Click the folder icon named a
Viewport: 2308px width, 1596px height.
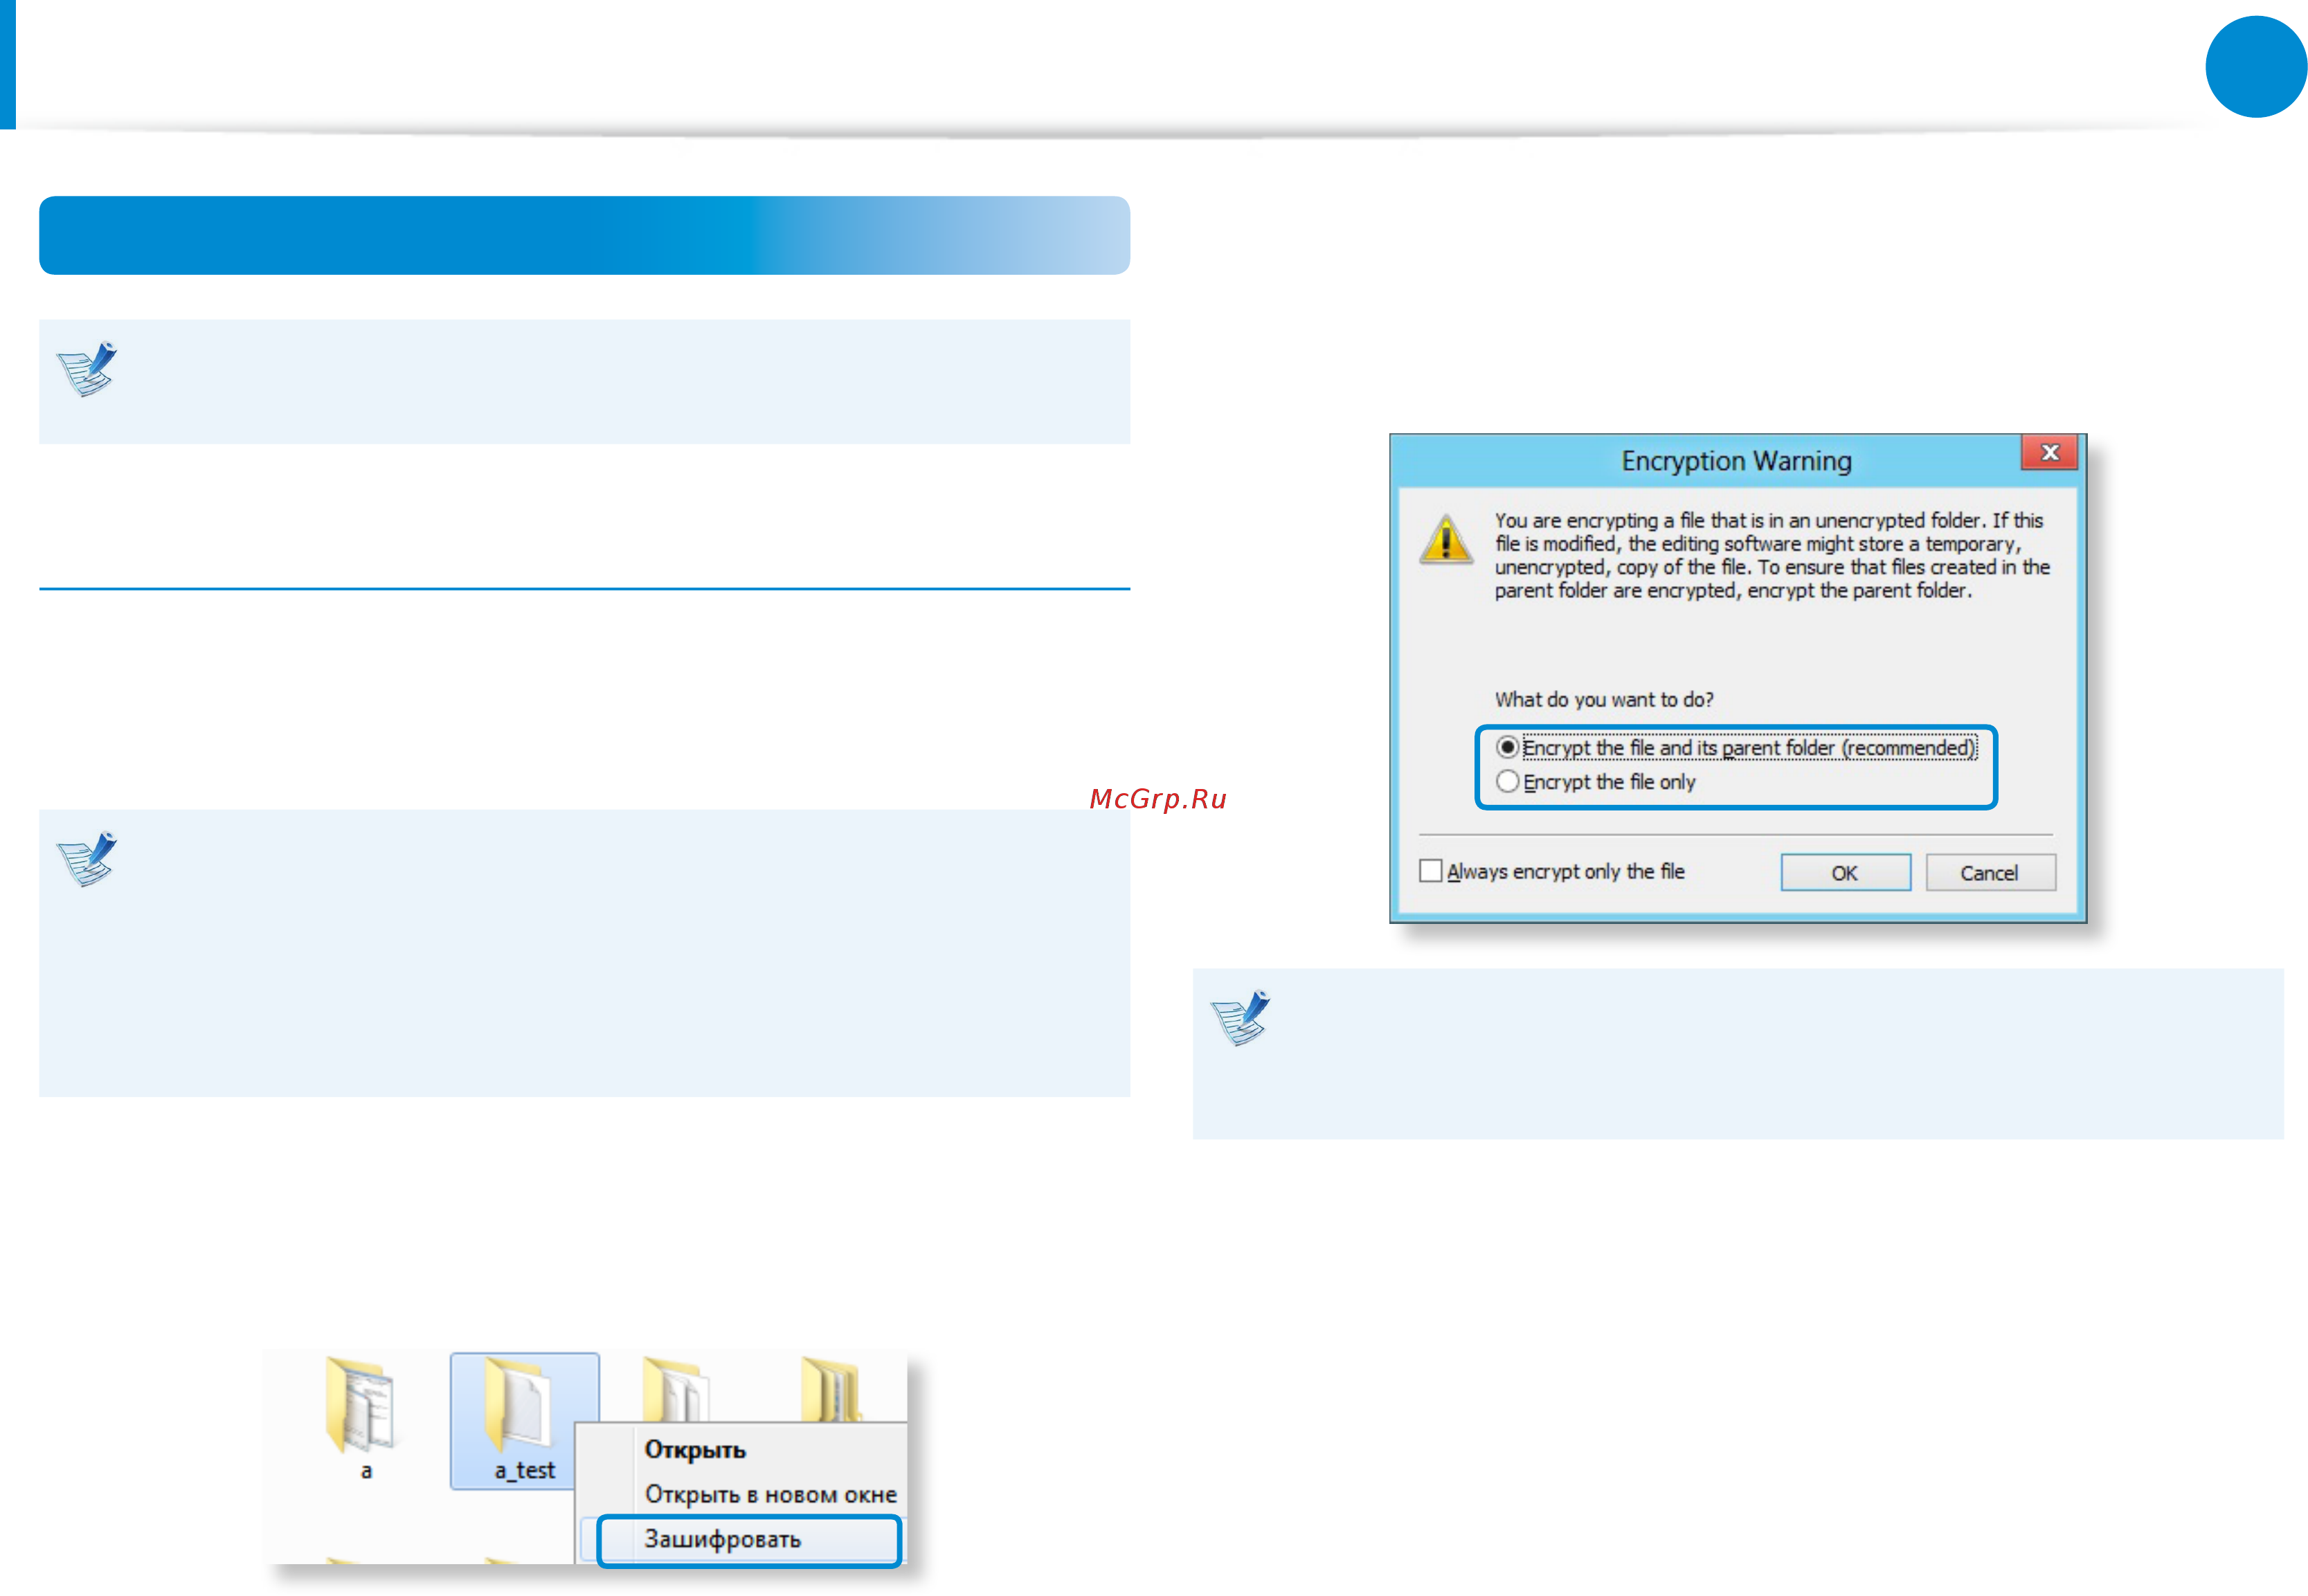coord(361,1404)
